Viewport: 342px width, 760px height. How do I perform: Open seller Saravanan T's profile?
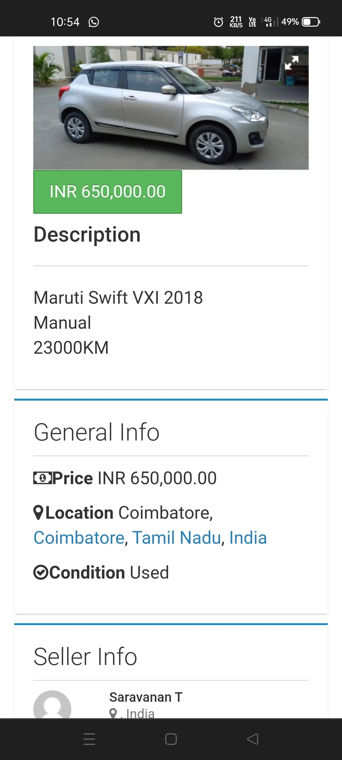pos(146,697)
